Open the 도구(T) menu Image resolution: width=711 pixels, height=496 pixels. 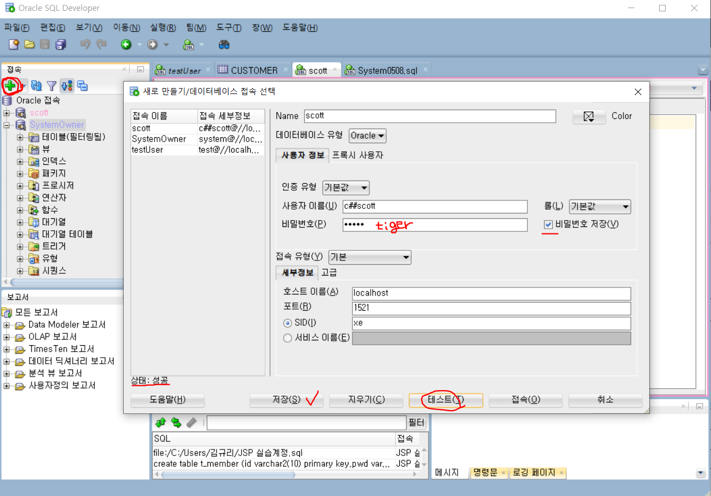click(229, 28)
